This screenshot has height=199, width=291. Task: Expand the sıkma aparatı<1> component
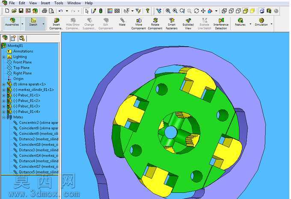(3, 84)
